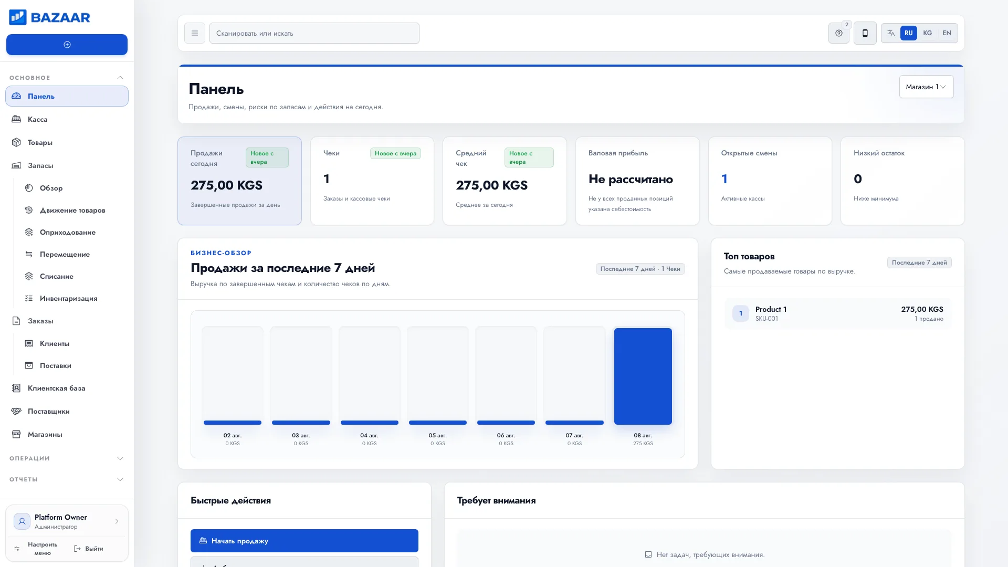
Task: Expand the Platform Owner profile chevron
Action: pyautogui.click(x=117, y=521)
